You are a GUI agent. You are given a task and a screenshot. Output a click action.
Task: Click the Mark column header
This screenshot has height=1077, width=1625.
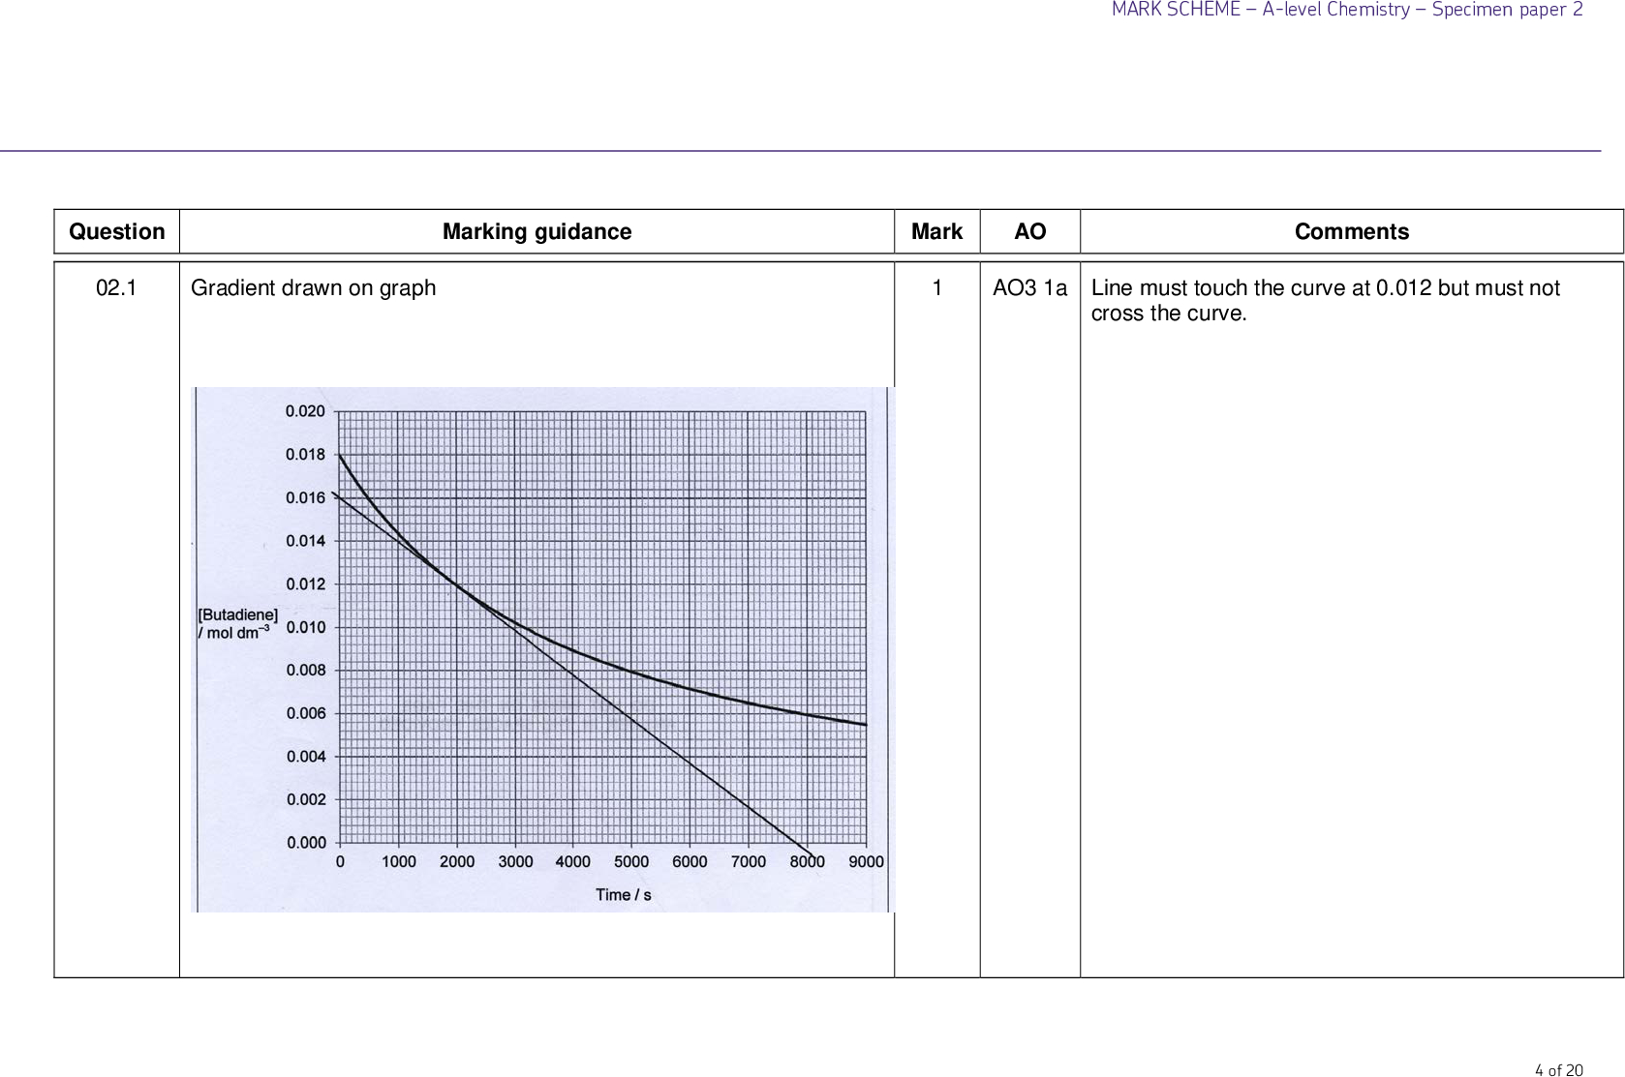935,231
